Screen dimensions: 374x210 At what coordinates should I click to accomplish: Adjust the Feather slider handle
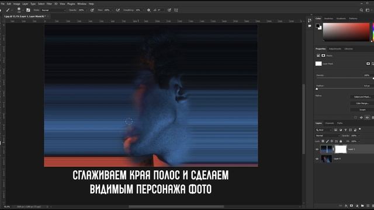317,89
